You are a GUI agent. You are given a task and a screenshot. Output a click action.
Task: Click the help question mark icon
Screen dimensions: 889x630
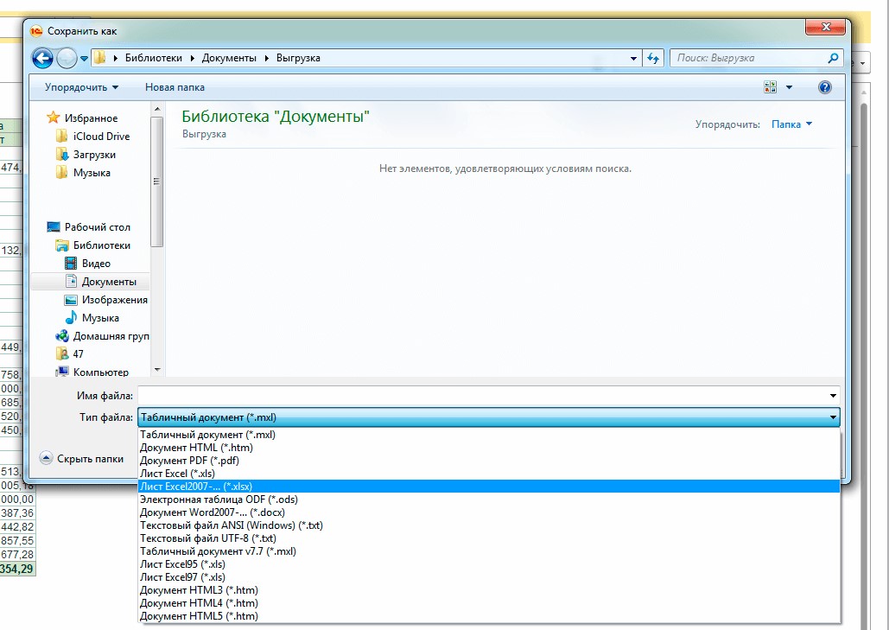[x=824, y=87]
